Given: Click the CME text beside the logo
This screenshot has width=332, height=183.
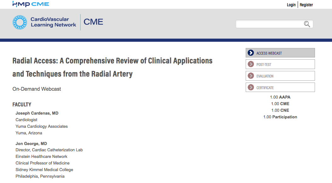Looking at the screenshot, I should click(93, 22).
